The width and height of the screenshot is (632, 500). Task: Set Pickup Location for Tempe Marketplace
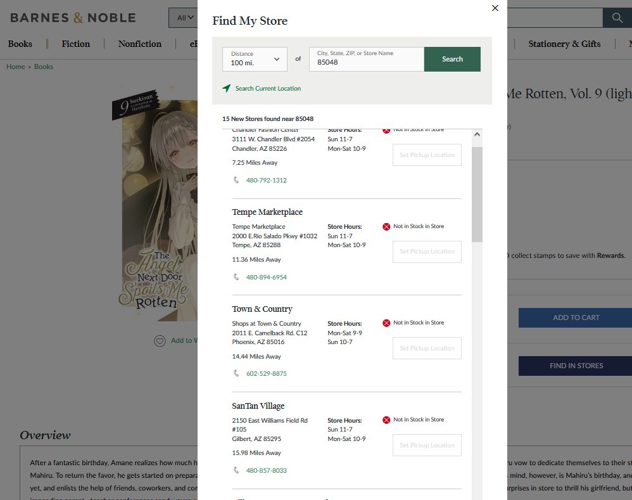427,252
